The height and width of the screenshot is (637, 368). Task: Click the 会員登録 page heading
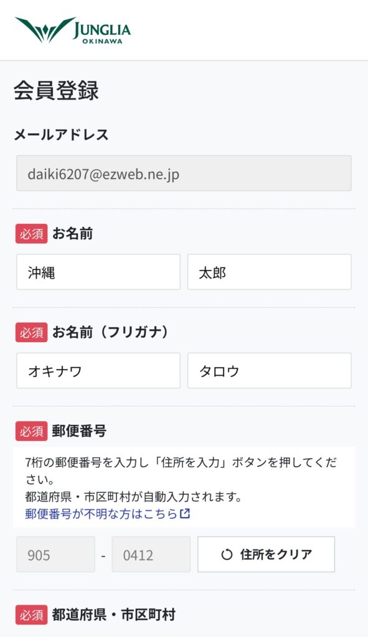(x=56, y=91)
